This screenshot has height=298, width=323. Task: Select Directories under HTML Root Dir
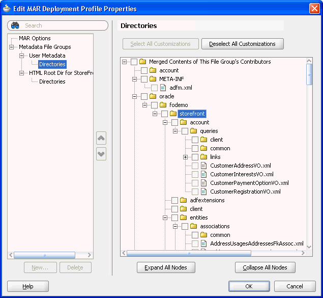52,82
